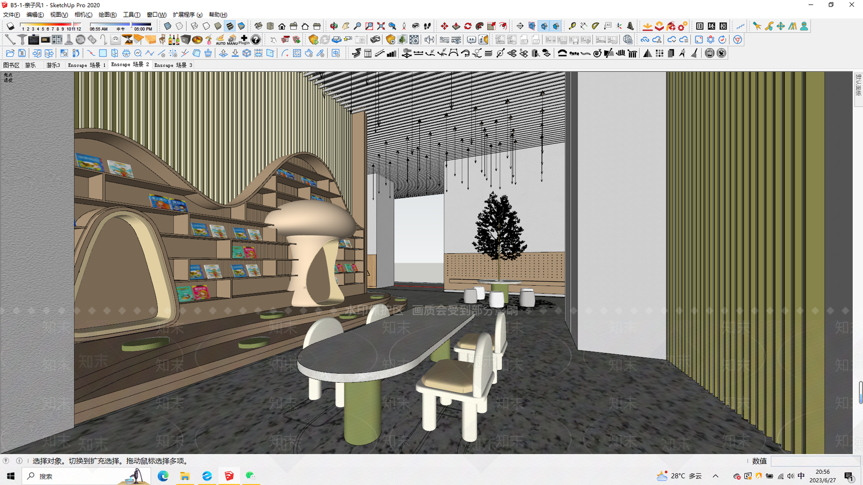Select the Pan hand tool
863x485 pixels.
pos(346,26)
